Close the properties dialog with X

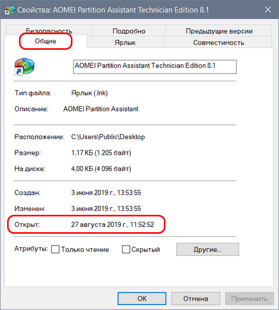click(268, 10)
